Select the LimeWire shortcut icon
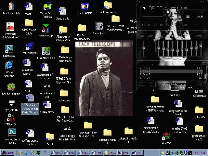The image size is (208, 156). click(46, 51)
